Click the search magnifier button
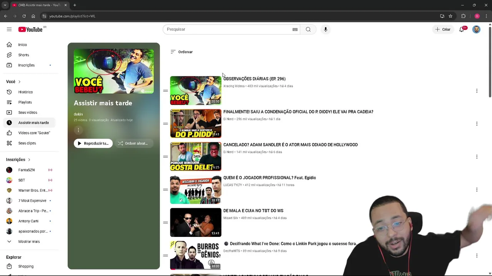This screenshot has height=276, width=492. coord(308,29)
